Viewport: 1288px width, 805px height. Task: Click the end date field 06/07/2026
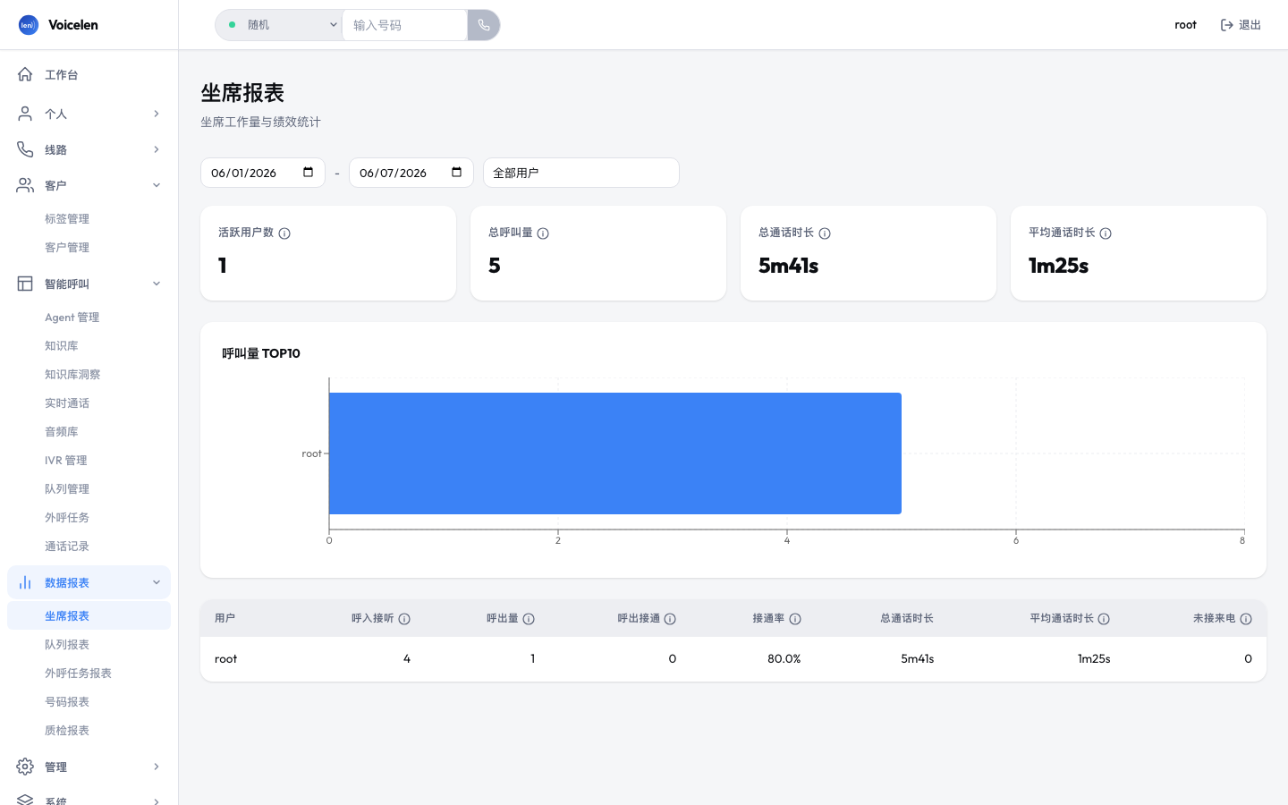[x=411, y=173]
